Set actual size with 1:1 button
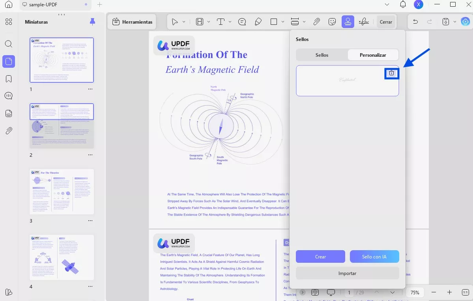The image size is (473, 301). [465, 292]
